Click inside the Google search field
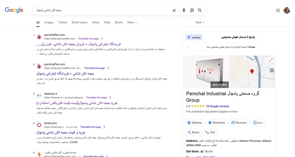 click(x=103, y=10)
